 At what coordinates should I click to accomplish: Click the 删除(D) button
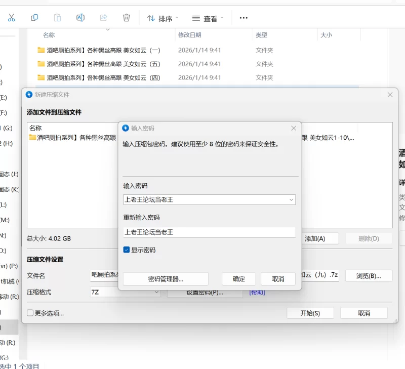coord(369,238)
